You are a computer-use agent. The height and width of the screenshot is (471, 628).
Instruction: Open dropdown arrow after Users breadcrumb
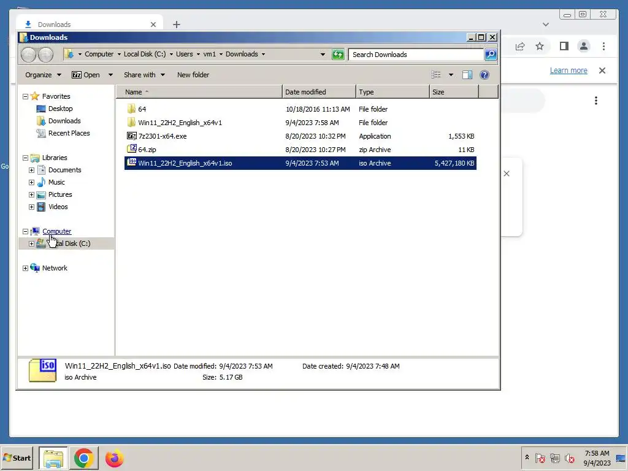click(198, 55)
